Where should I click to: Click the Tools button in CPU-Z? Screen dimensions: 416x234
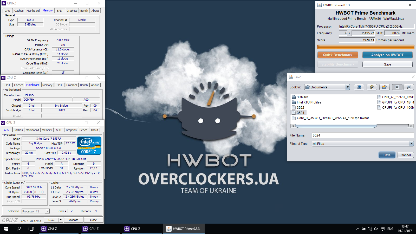[51, 220]
